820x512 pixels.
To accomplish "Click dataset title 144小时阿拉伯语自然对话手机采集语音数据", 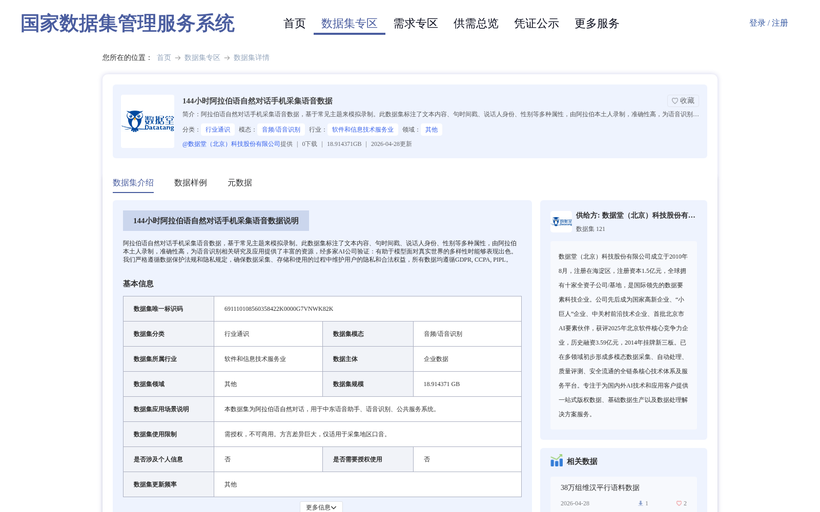I will [x=257, y=101].
